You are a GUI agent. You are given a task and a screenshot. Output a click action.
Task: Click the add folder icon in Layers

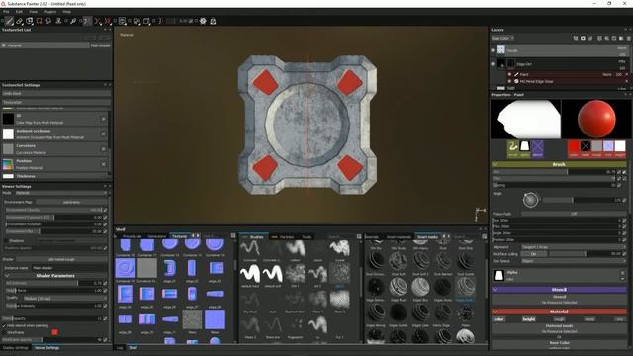coord(621,38)
